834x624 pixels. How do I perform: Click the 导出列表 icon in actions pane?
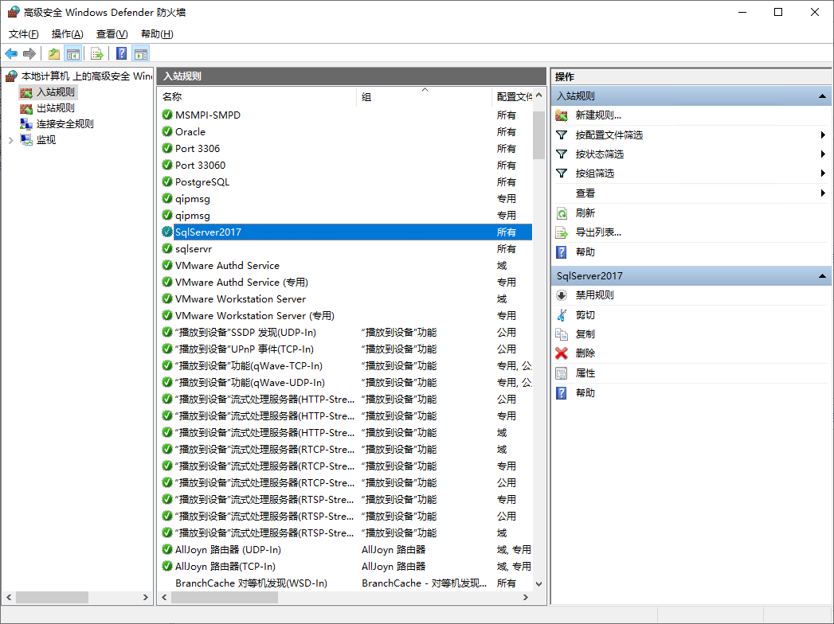(x=562, y=232)
